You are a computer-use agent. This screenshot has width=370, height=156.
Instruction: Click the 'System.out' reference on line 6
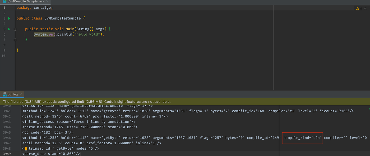(44, 34)
